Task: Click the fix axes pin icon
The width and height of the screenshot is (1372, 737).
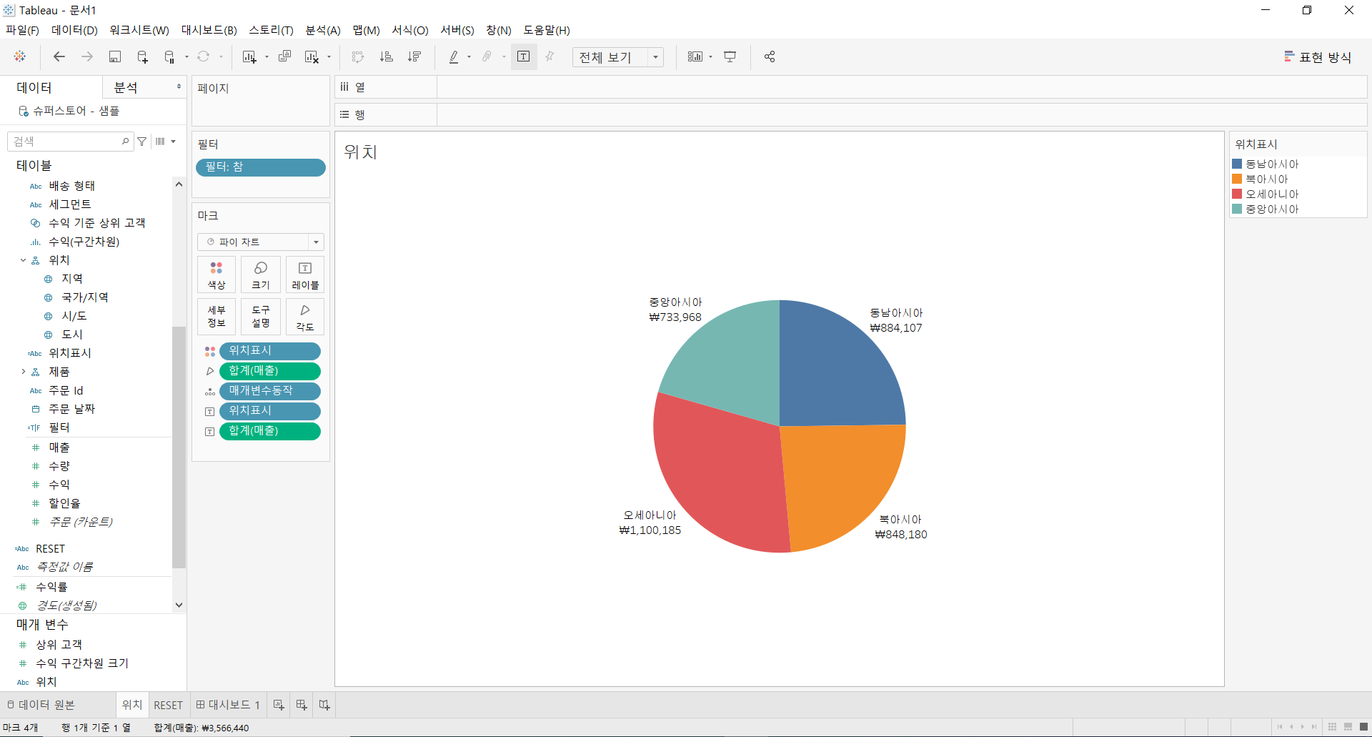Action: (x=550, y=56)
